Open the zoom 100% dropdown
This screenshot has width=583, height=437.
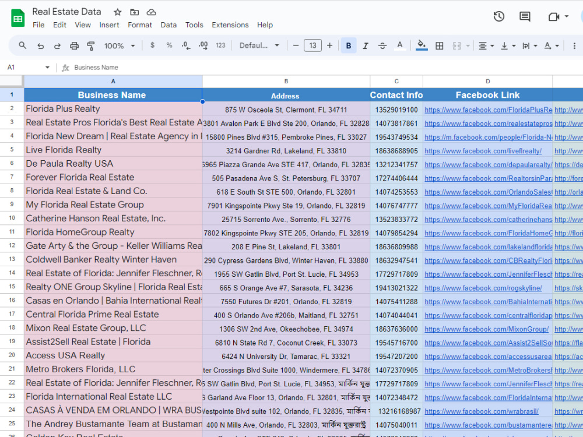120,45
